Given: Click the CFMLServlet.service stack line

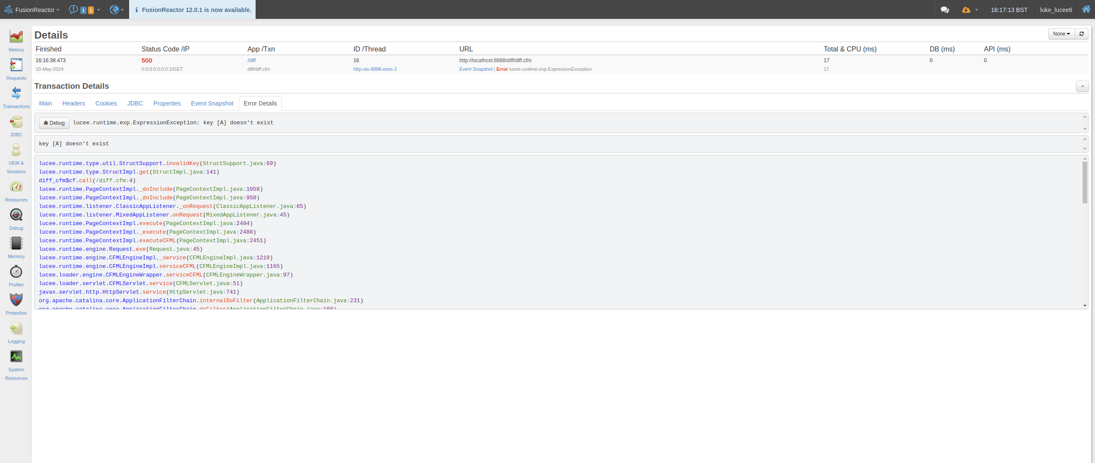Looking at the screenshot, I should tap(141, 283).
